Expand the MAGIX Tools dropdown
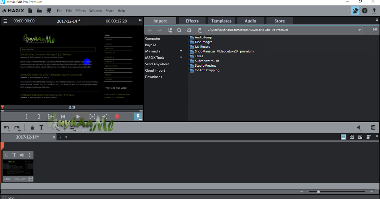This screenshot has height=199, width=380. click(x=181, y=57)
